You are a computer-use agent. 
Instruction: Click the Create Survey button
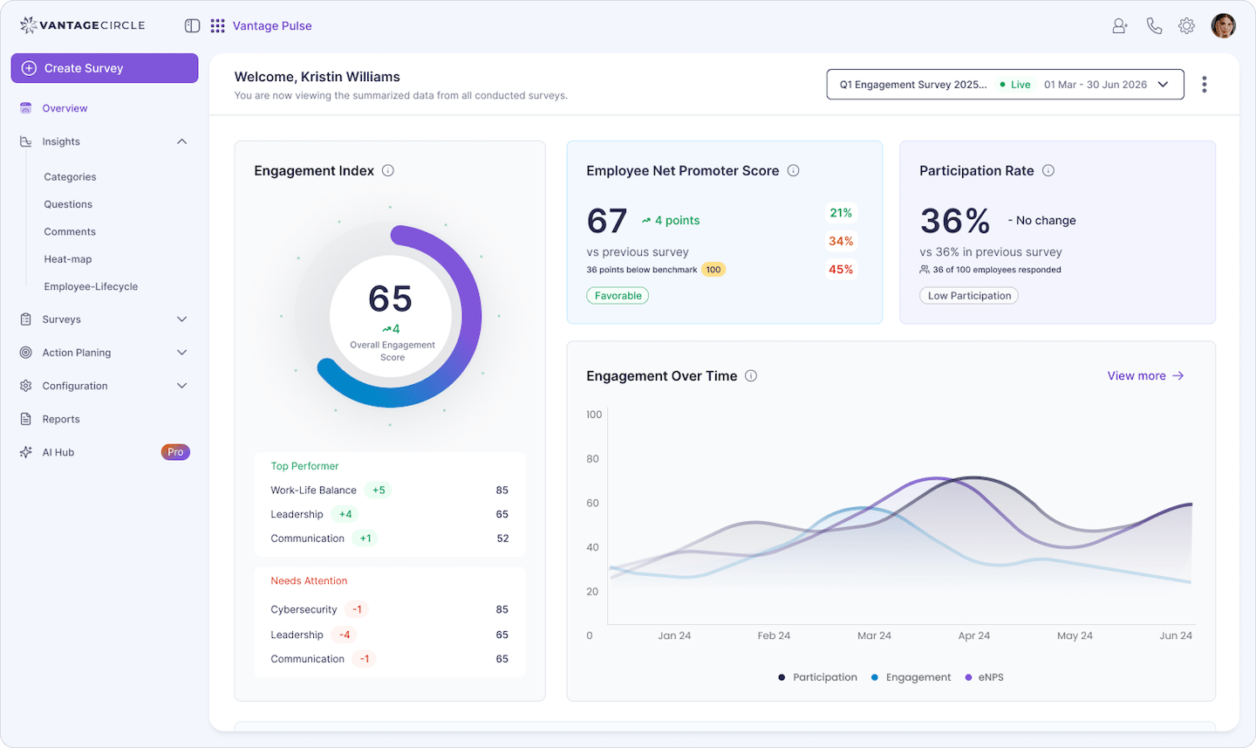pyautogui.click(x=105, y=67)
